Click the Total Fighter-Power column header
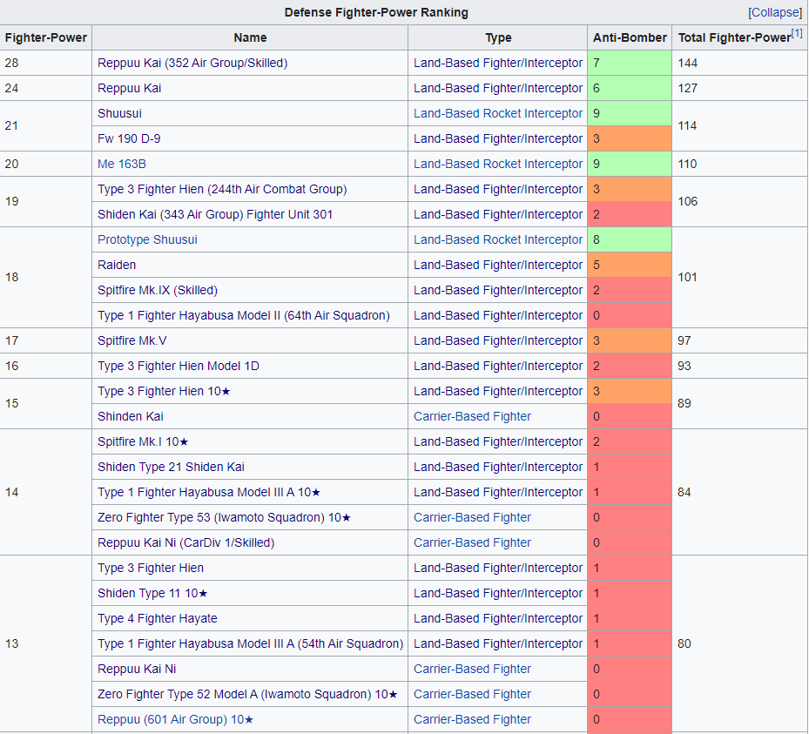The width and height of the screenshot is (809, 734). pyautogui.click(x=740, y=37)
